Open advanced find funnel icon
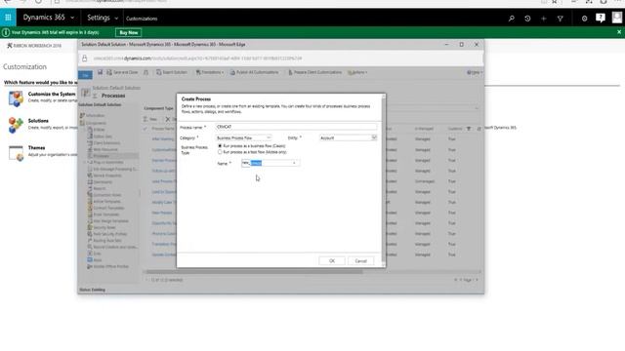The width and height of the screenshot is (625, 351). pyautogui.click(x=560, y=19)
